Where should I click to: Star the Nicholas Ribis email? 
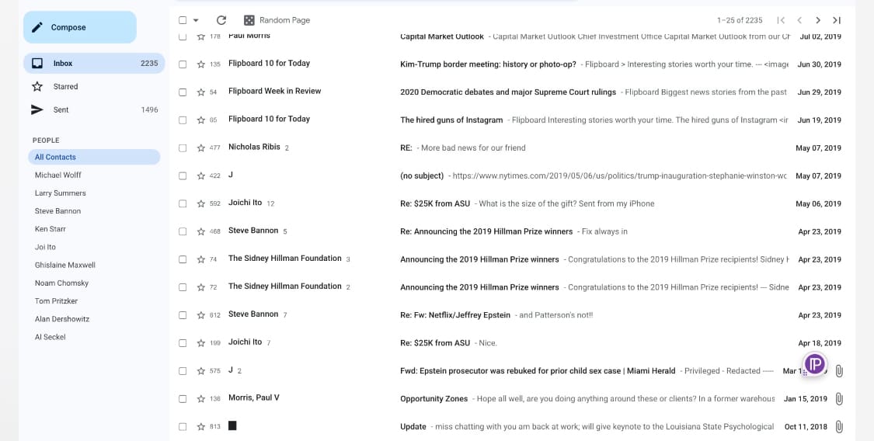pyautogui.click(x=201, y=148)
